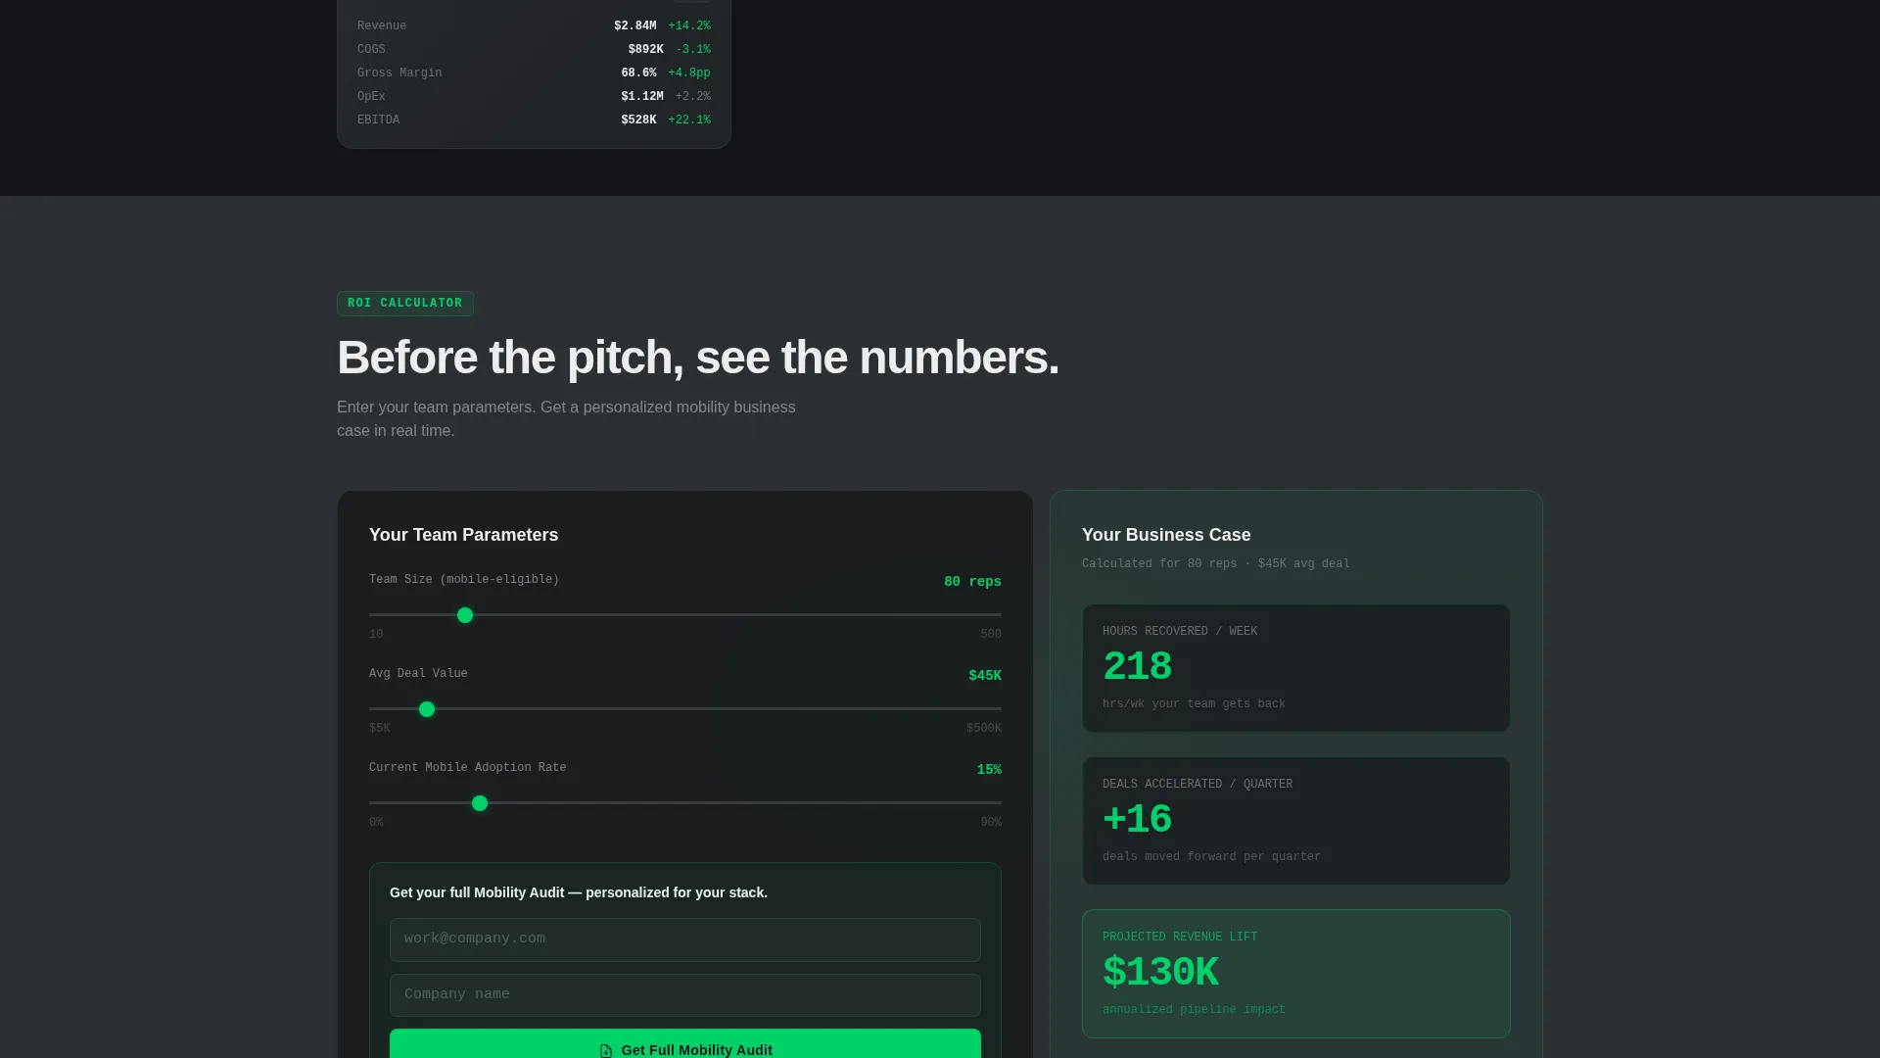
Task: Select the Deals Accelerated value +16
Action: coord(1137,820)
